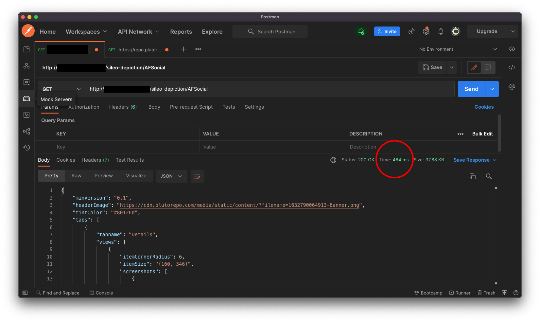Open the request info lightbulb icon
540x322 pixels.
click(x=512, y=87)
